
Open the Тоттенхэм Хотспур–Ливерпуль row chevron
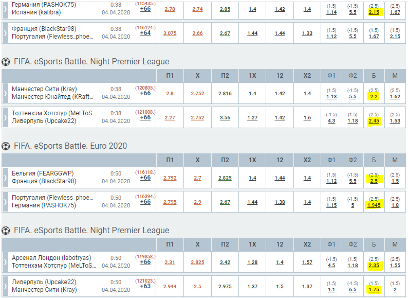click(5, 117)
